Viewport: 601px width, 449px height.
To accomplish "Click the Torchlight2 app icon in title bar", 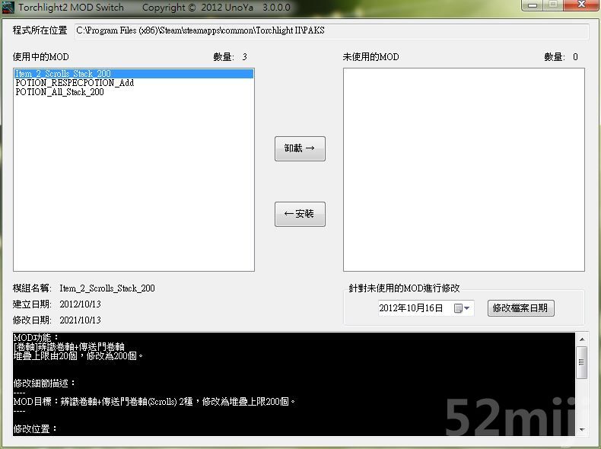I will [8, 7].
